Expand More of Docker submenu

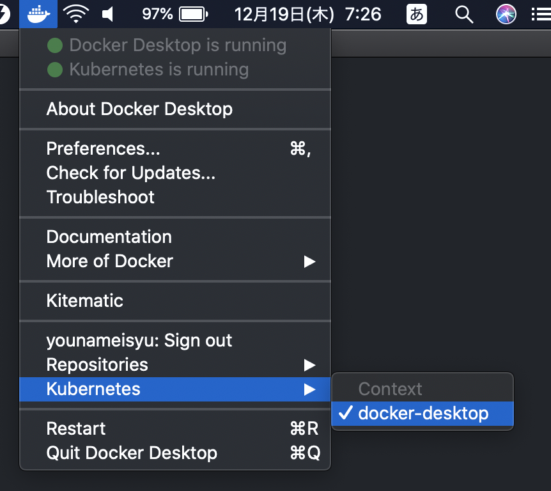pos(175,261)
